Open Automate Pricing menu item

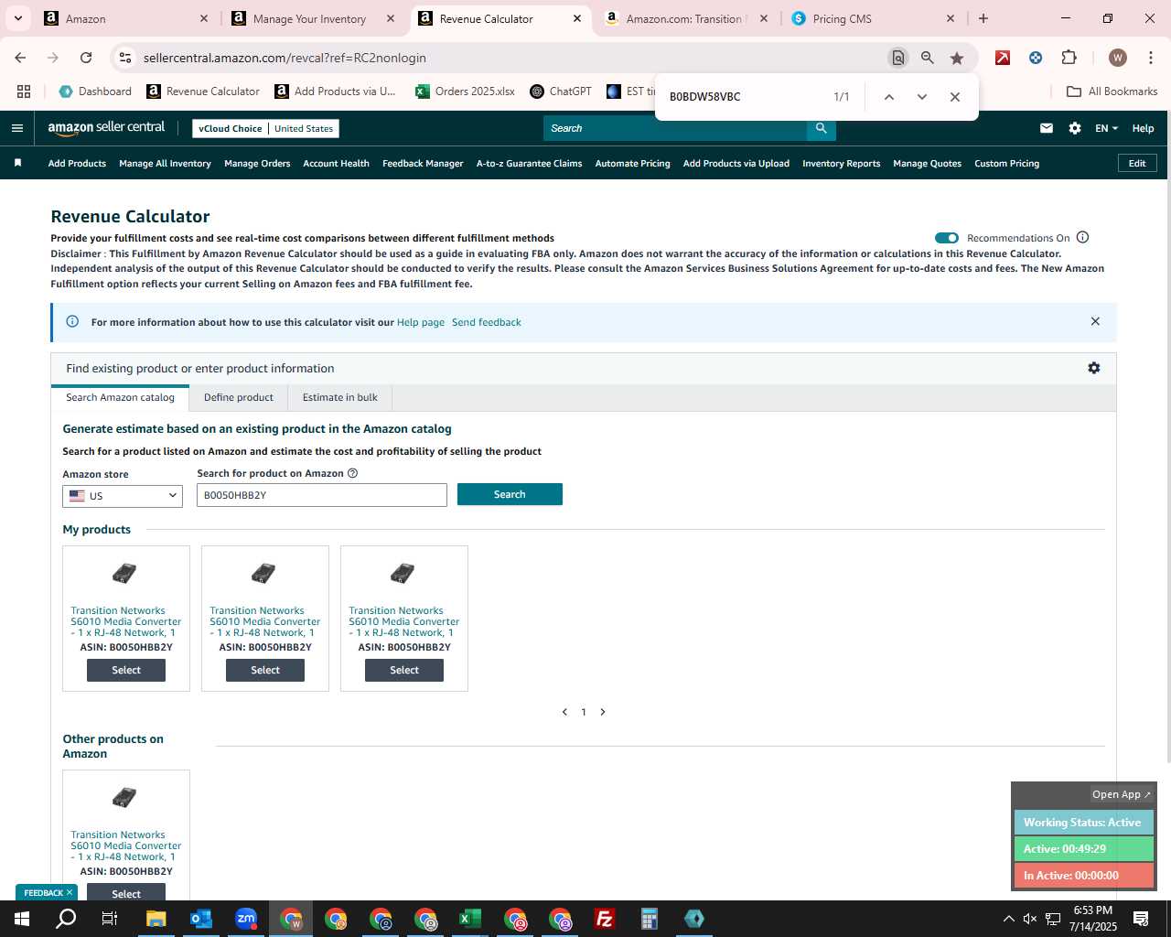point(632,164)
